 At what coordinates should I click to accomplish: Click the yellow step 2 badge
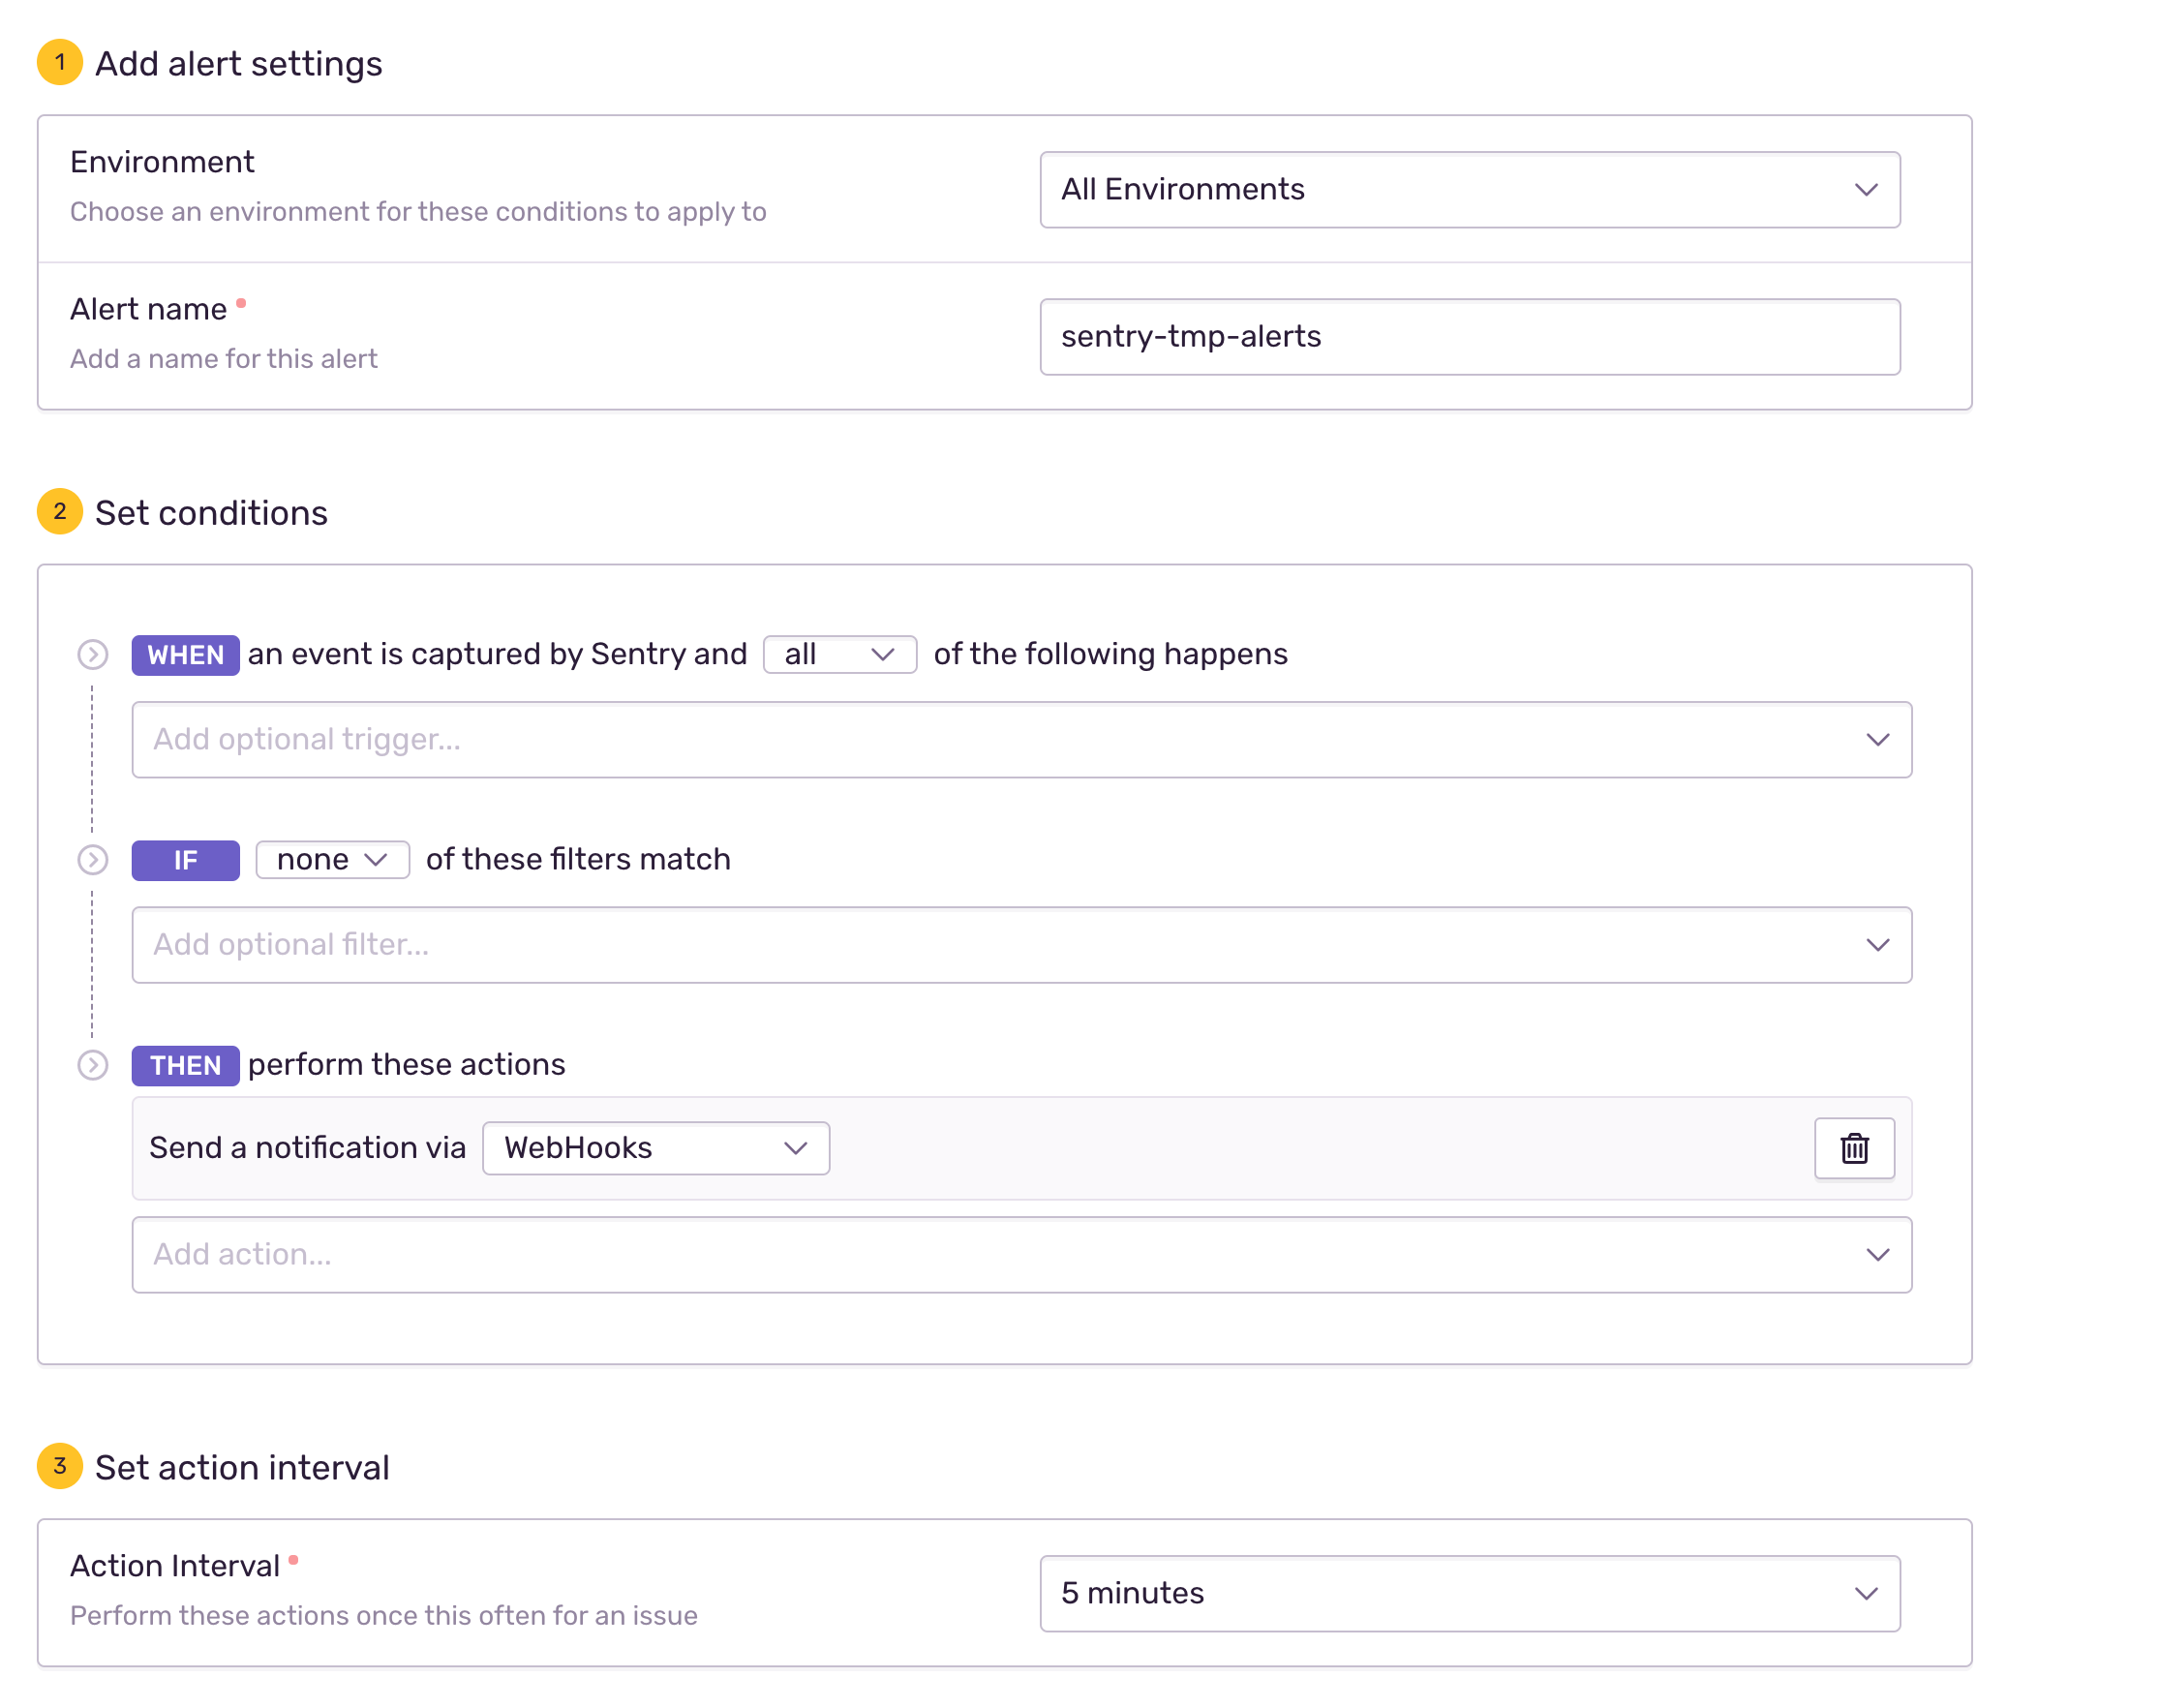[60, 512]
